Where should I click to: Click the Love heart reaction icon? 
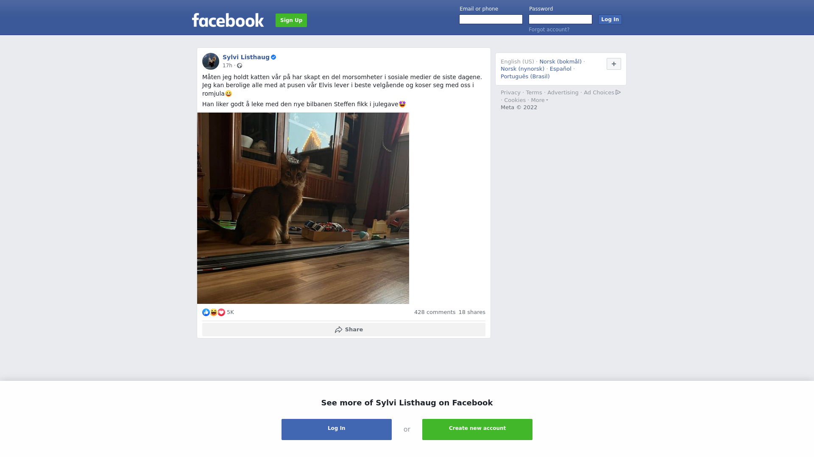point(221,312)
